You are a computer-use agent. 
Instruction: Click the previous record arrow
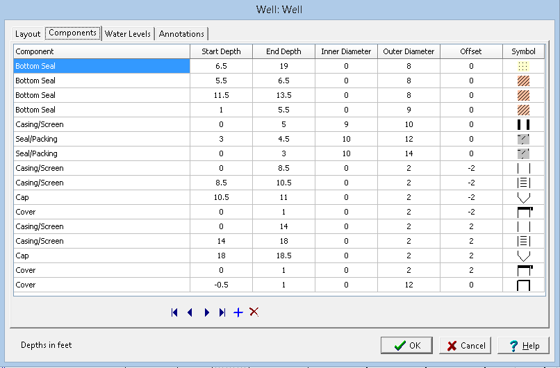[190, 312]
